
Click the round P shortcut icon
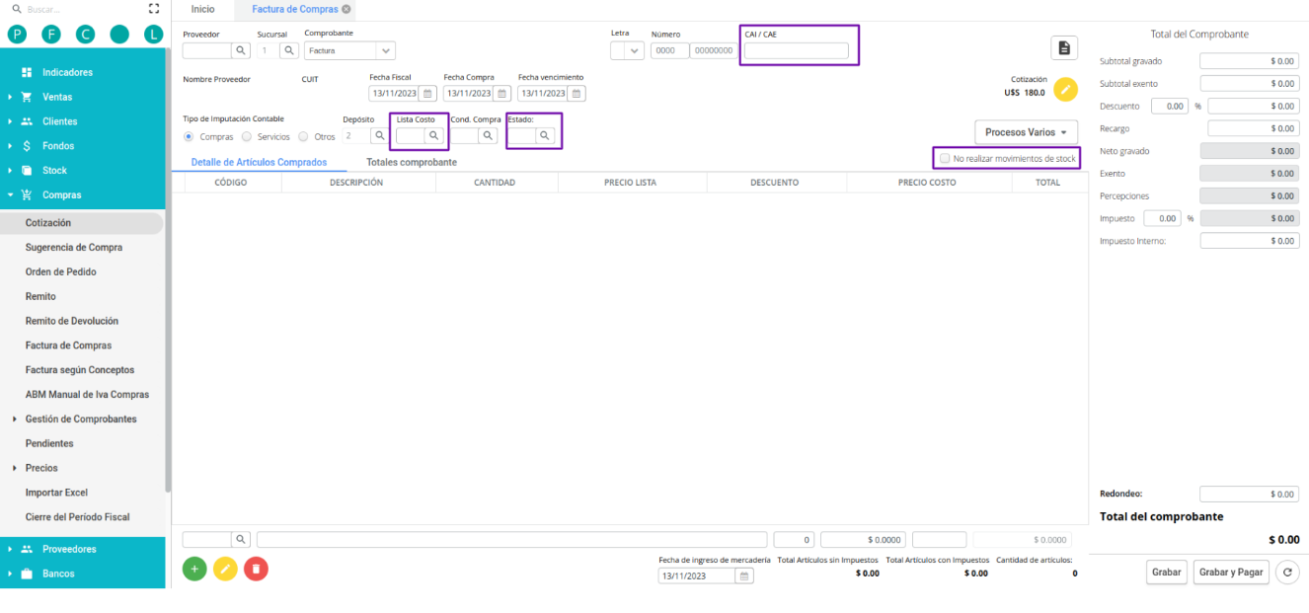(x=17, y=34)
